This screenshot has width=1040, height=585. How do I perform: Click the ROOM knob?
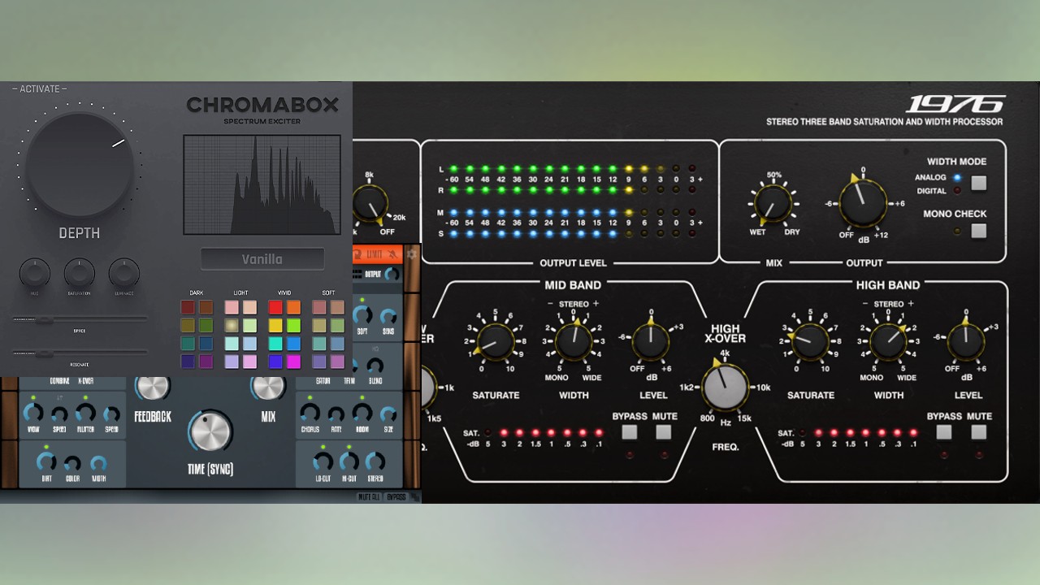pos(362,413)
